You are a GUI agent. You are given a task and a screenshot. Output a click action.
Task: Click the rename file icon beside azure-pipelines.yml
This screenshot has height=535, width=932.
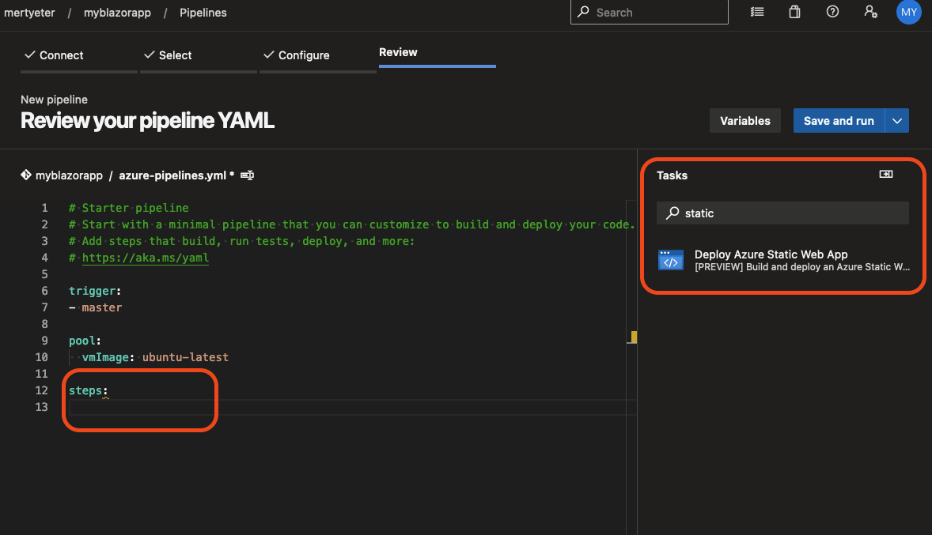click(x=247, y=175)
